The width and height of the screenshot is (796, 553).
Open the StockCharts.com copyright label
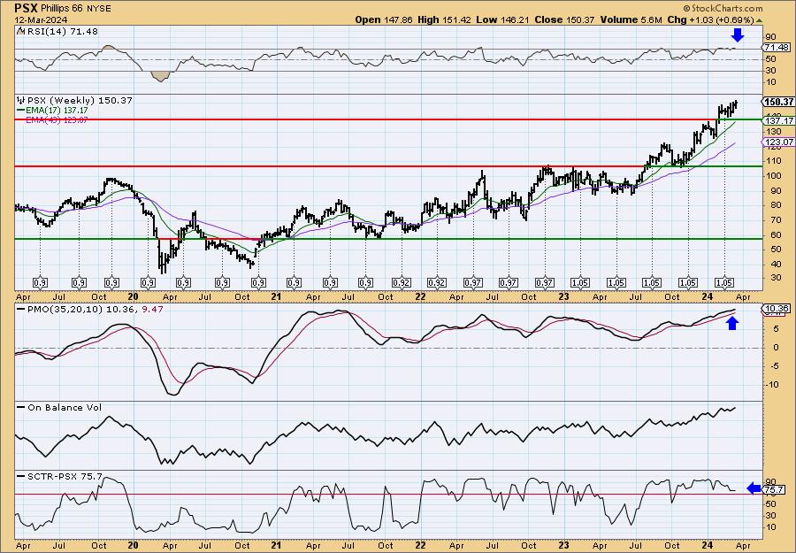coord(723,8)
